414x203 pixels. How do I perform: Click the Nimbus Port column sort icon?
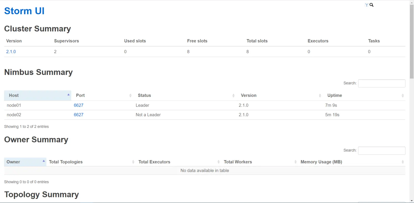(131, 96)
